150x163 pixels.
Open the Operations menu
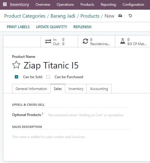pyautogui.click(x=65, y=5)
